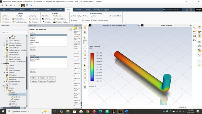The width and height of the screenshot is (202, 114).
Task: Click Set Up button under Graphics list
Action: (33, 49)
